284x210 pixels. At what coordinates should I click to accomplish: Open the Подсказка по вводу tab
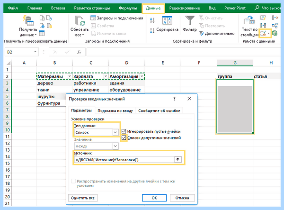pos(115,110)
